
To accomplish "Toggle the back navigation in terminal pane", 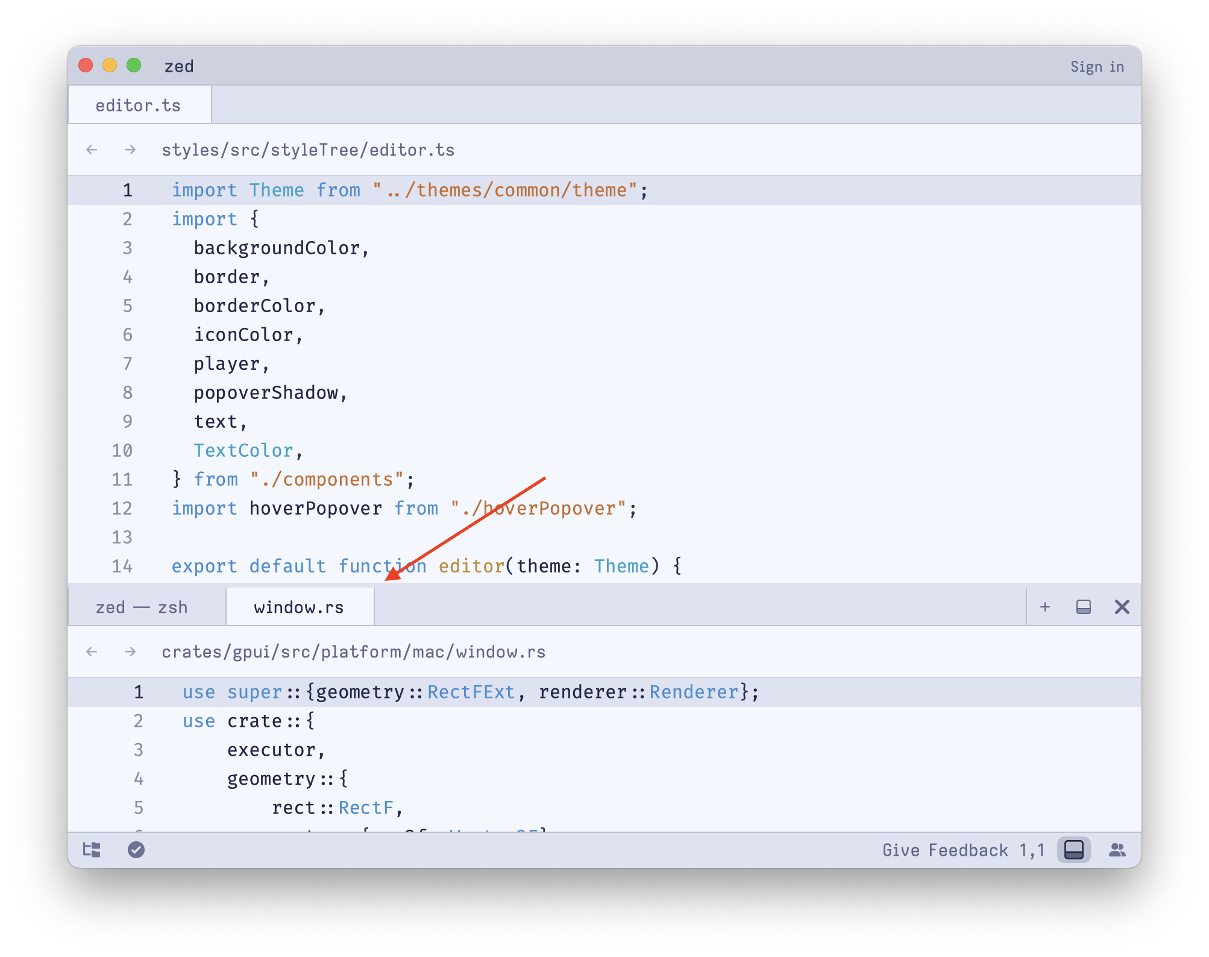I will (92, 651).
